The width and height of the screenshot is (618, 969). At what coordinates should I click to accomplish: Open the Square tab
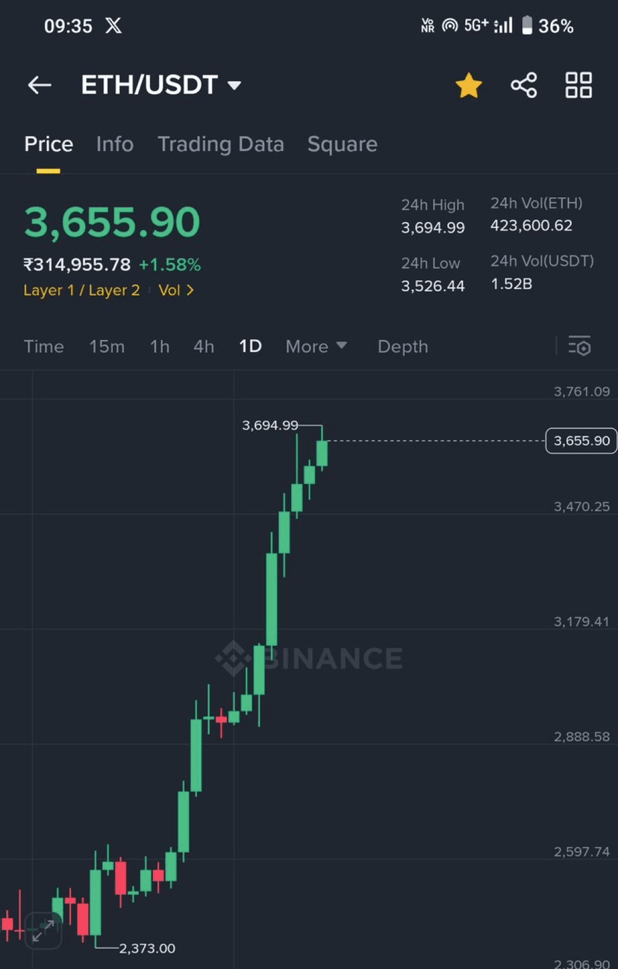click(x=343, y=144)
